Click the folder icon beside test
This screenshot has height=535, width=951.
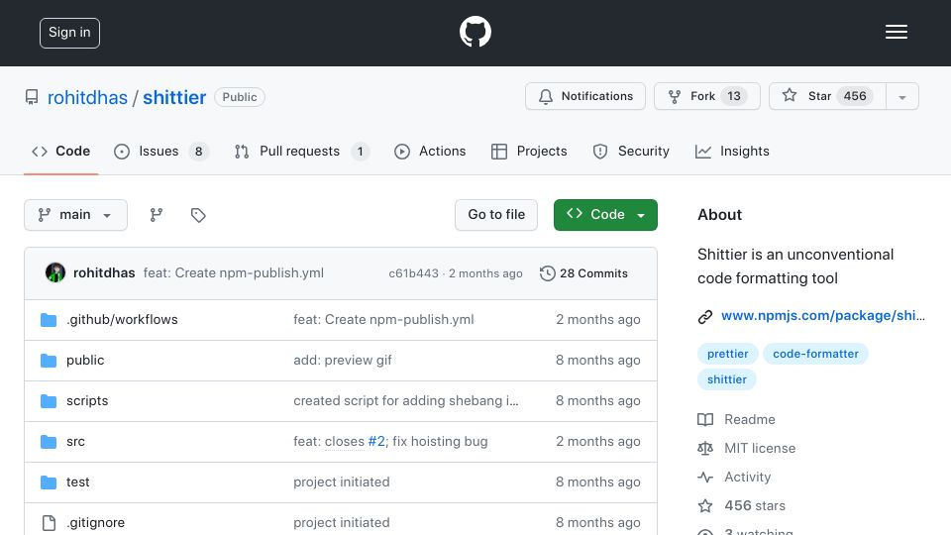49,482
